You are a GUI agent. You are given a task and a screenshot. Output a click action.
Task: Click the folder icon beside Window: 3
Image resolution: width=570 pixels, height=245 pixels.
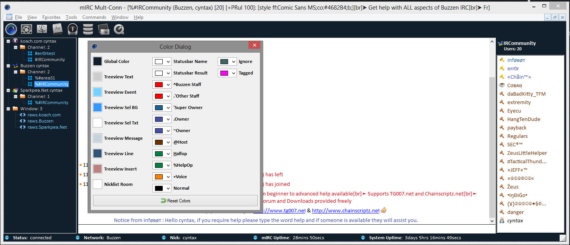point(15,109)
